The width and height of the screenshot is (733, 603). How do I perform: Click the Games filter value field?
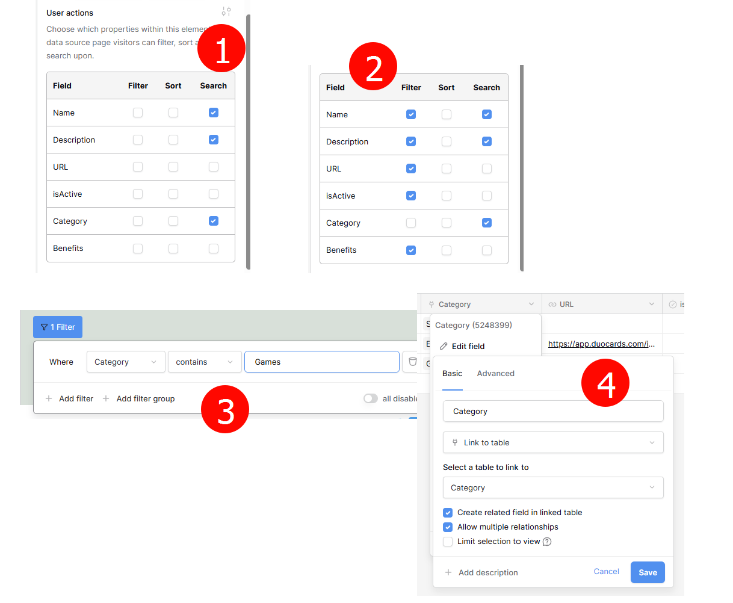322,362
